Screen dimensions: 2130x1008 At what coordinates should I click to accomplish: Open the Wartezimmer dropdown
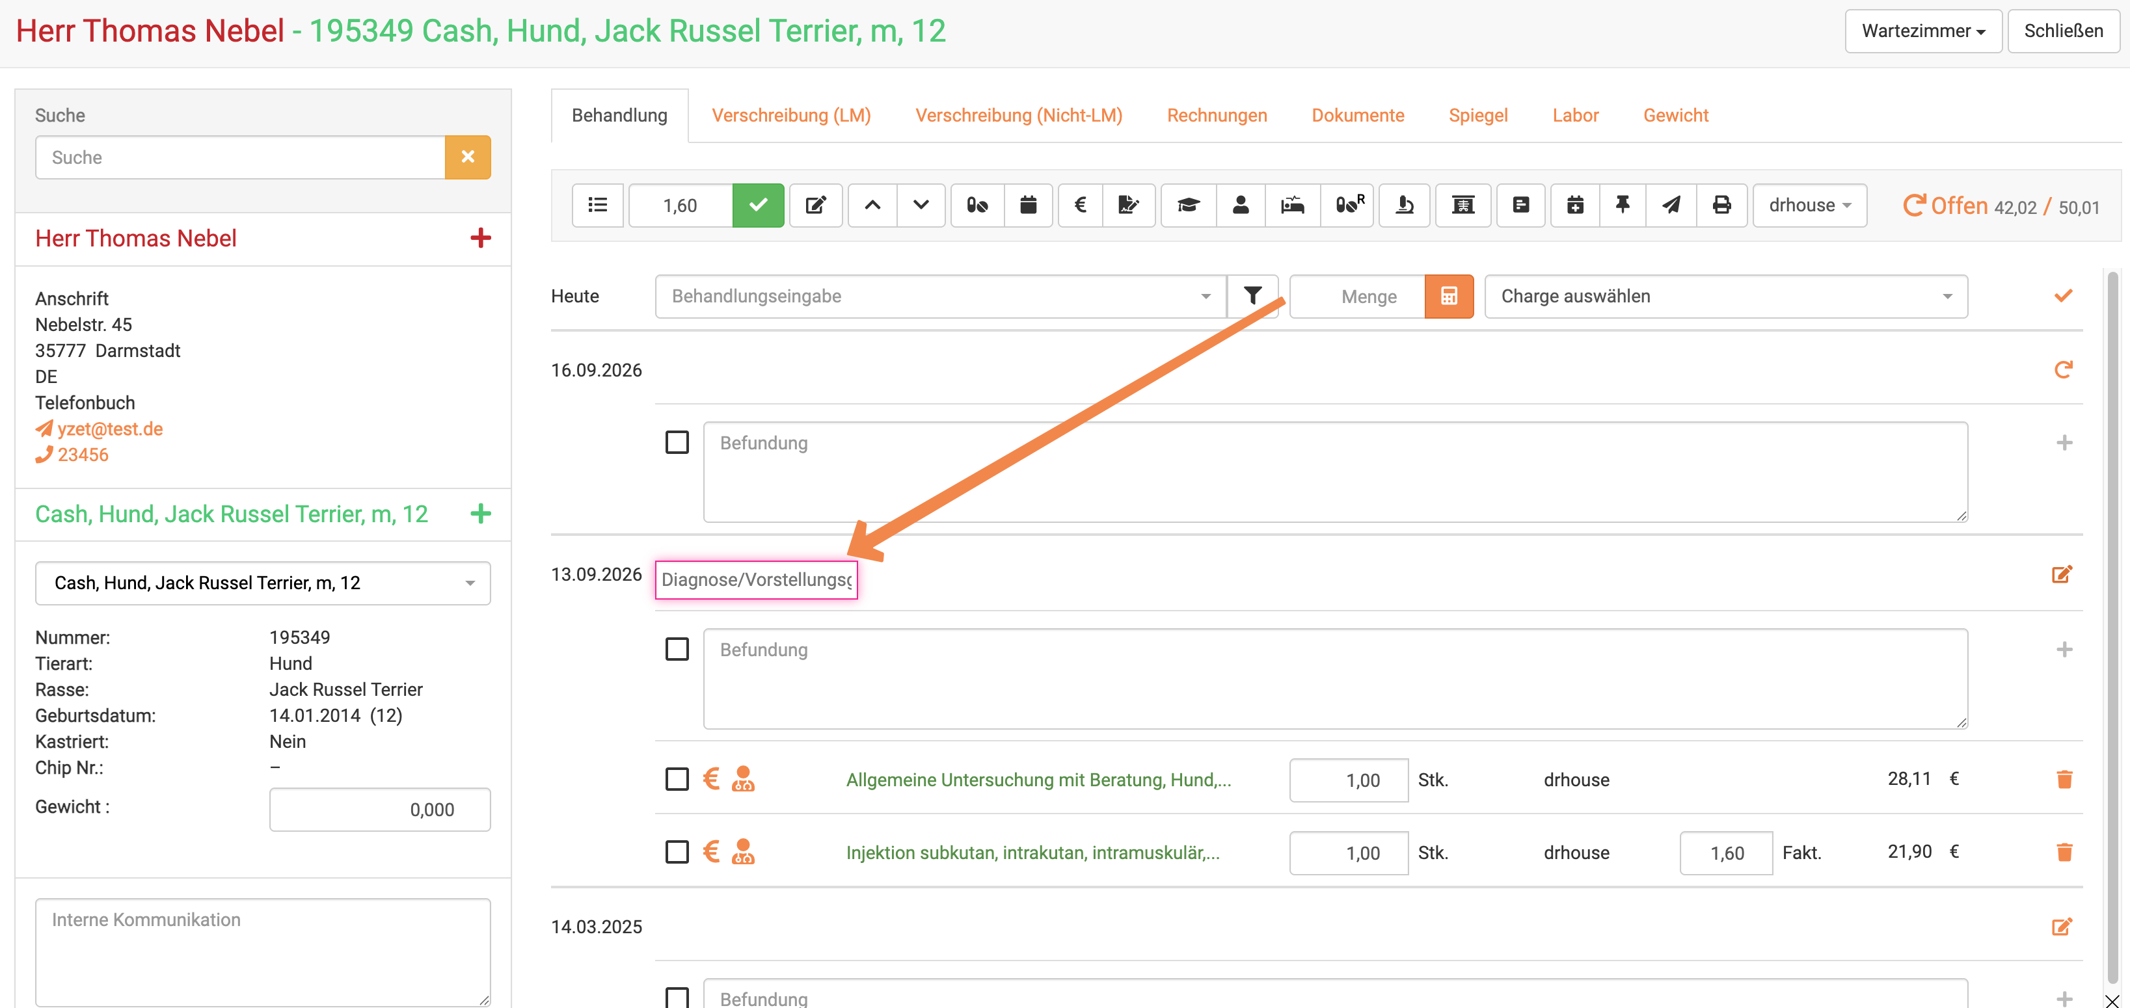pyautogui.click(x=1923, y=31)
